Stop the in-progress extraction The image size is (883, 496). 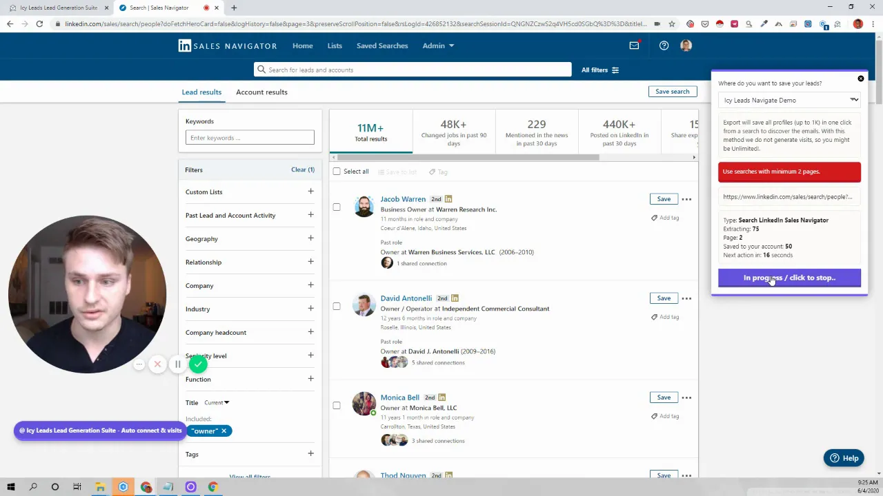point(789,278)
